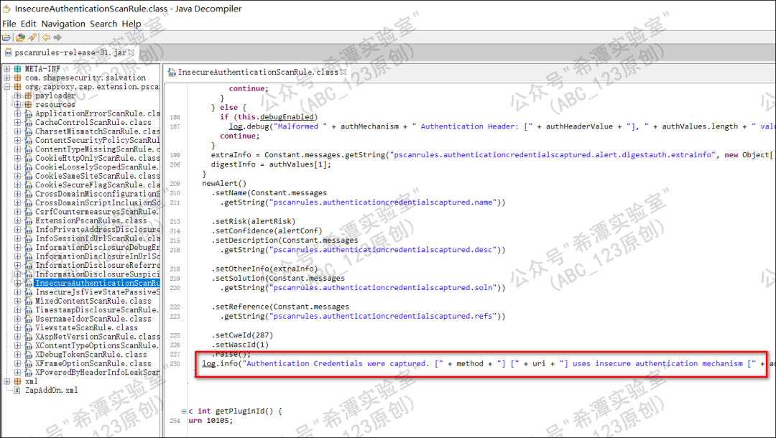Expand the xml folder node

tap(7, 381)
